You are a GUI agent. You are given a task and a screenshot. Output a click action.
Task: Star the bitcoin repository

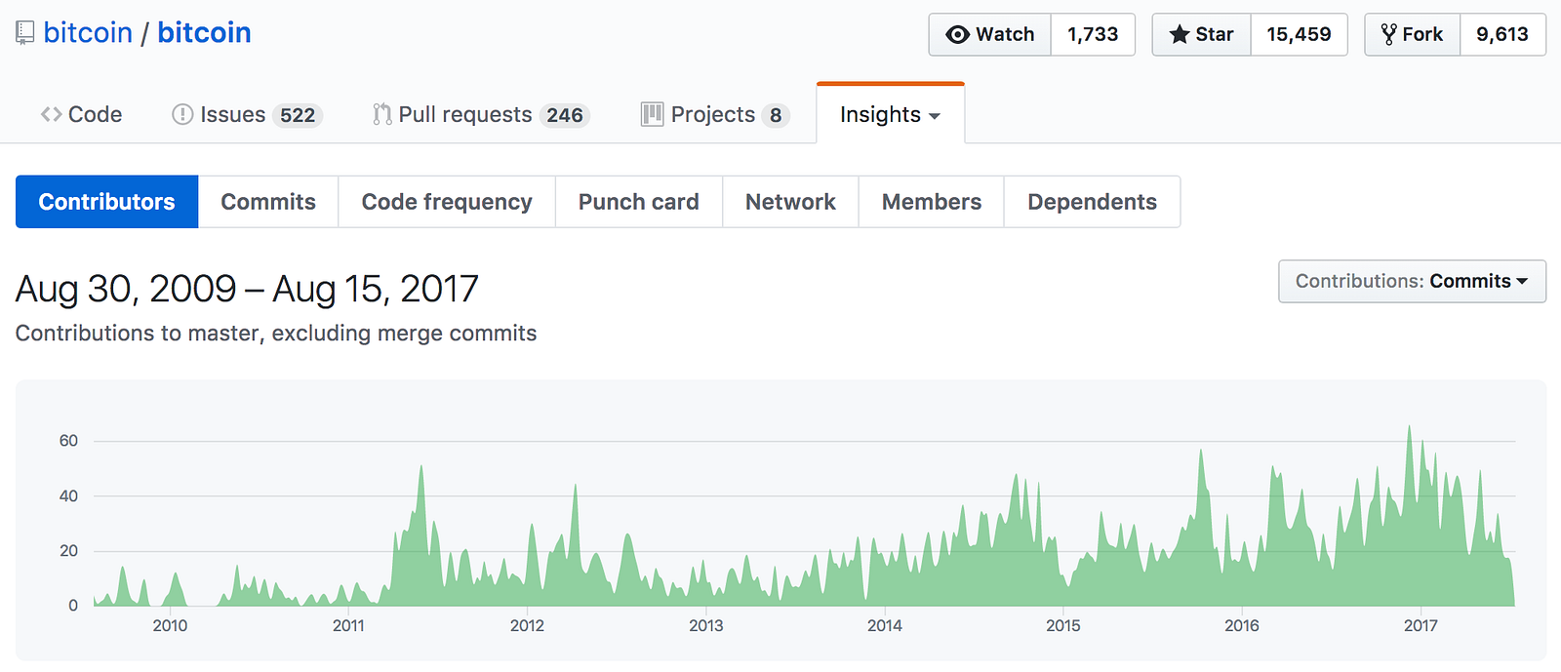(1202, 34)
